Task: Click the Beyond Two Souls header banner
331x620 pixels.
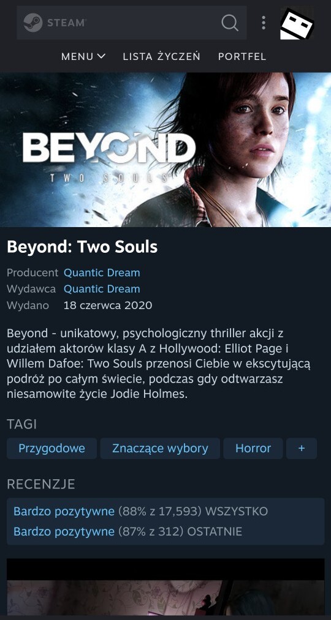Action: [x=165, y=149]
